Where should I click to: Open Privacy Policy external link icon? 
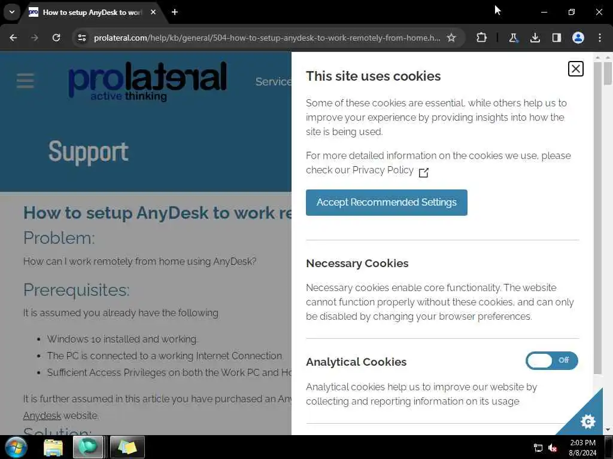point(423,172)
